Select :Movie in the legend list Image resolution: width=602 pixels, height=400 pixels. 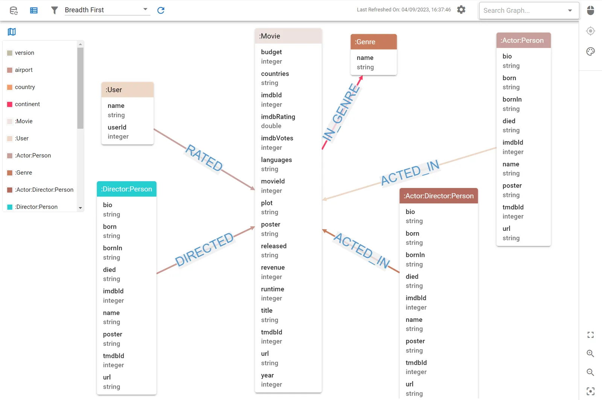(x=24, y=121)
